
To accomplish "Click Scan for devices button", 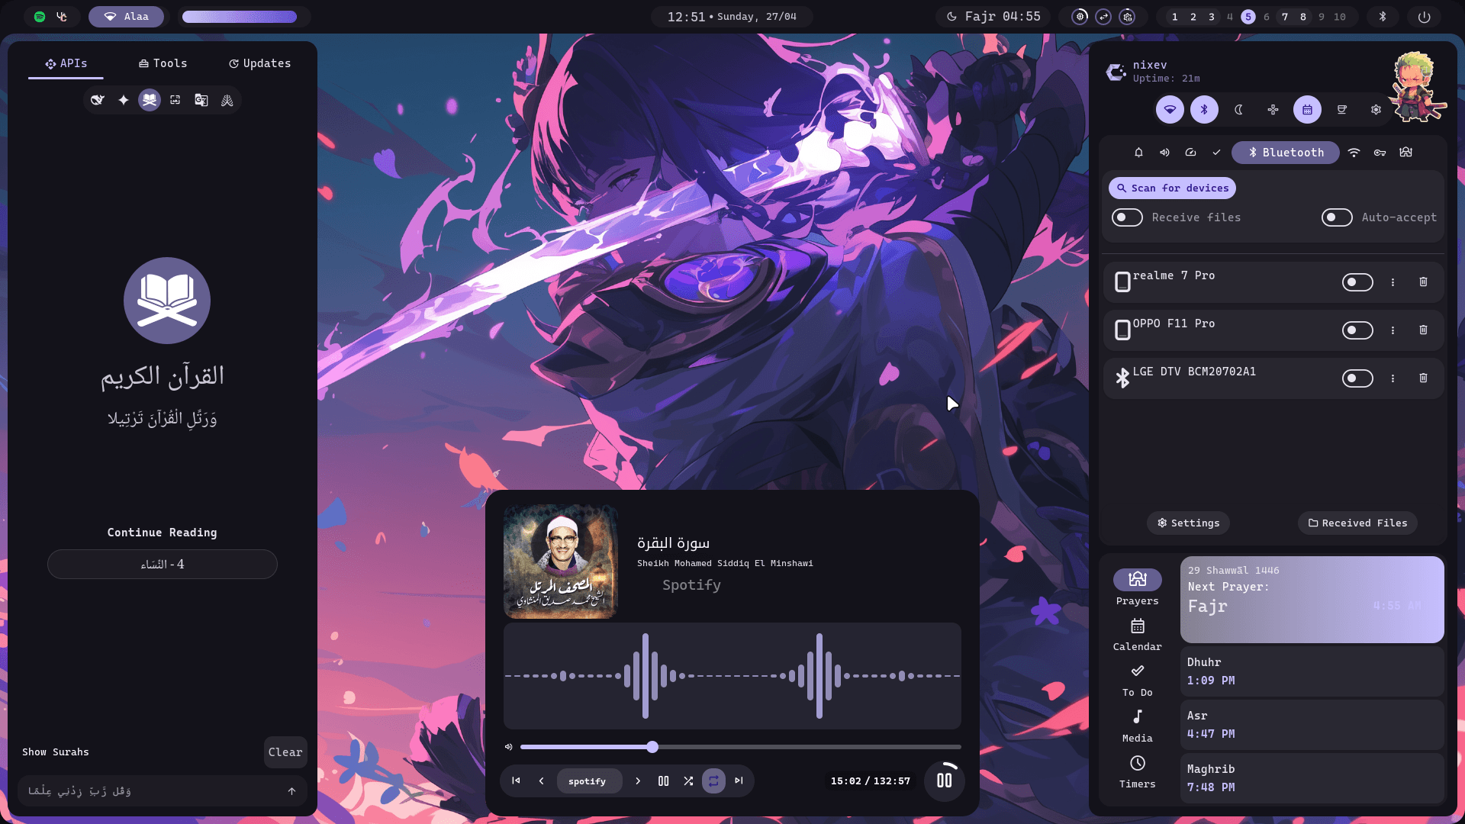I will 1172,188.
